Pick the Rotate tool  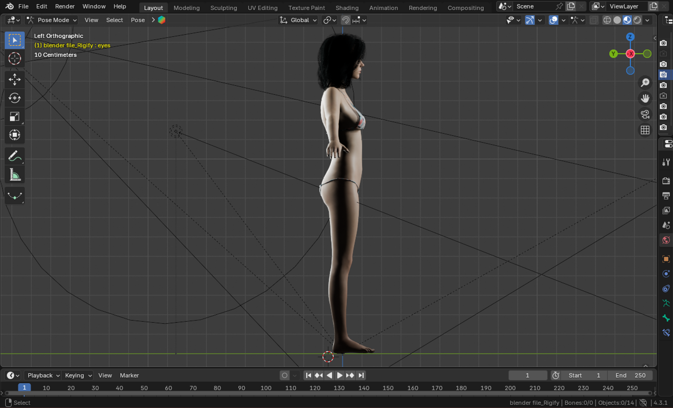tap(15, 98)
